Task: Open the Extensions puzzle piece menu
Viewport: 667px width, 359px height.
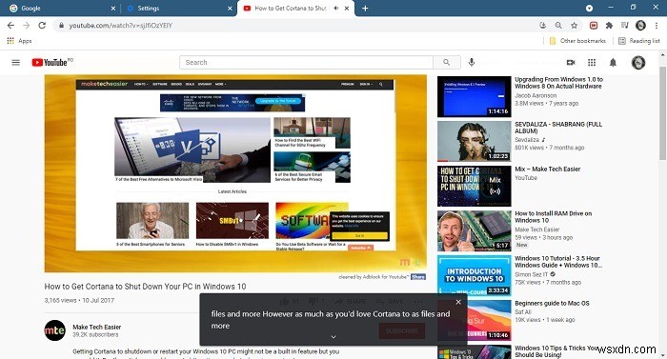Action: [x=609, y=26]
